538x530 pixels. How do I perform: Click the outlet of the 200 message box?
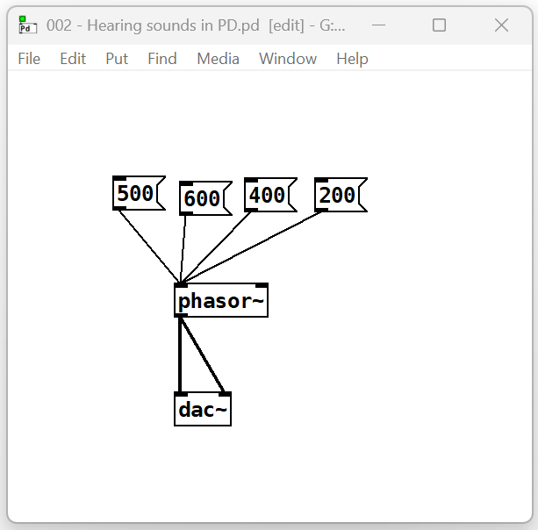321,210
